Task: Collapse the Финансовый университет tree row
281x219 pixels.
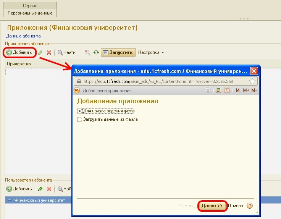Action: pos(10,200)
